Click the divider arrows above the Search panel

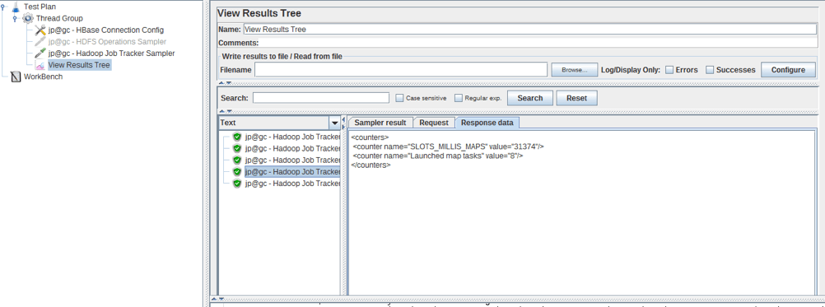tap(225, 83)
